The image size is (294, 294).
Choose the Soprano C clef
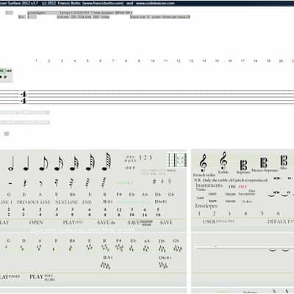243,165
